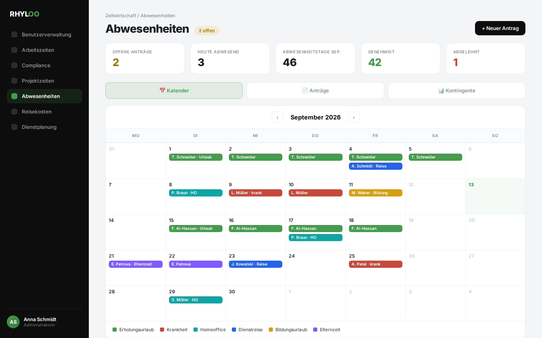
Task: Click the Reisekosten sidebar icon
Action: [x=14, y=112]
